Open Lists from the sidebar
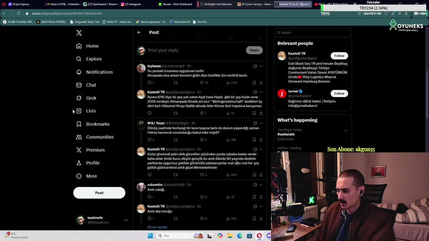The width and height of the screenshot is (429, 241). point(86,111)
